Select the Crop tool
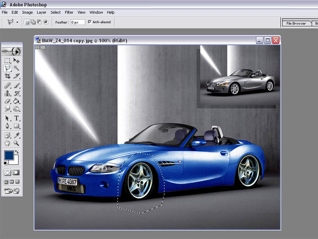The image size is (318, 239). 7,76
